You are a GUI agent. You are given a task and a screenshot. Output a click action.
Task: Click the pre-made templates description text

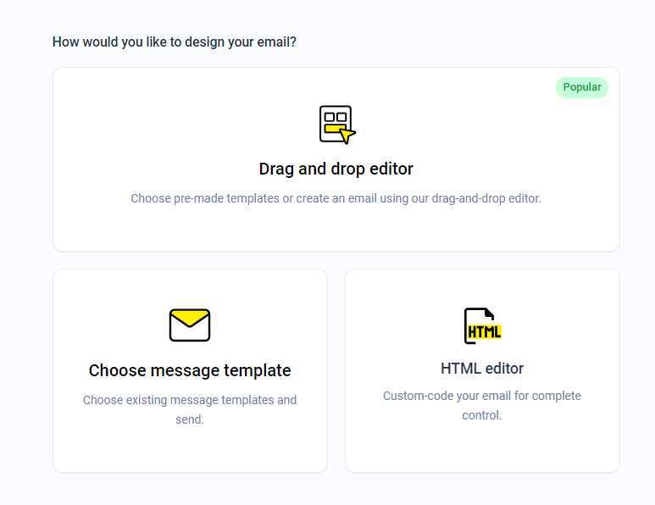[336, 198]
